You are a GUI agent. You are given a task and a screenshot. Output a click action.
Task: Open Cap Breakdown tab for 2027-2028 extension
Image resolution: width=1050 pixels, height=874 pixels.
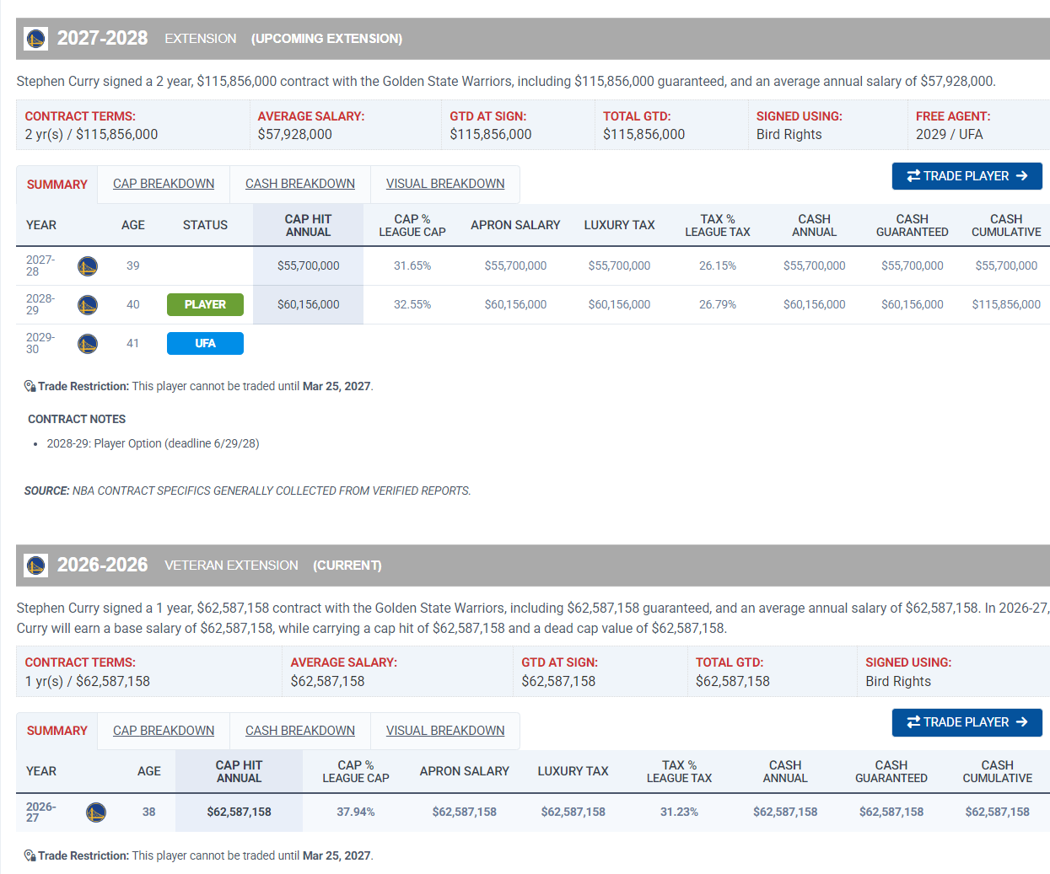(x=164, y=184)
